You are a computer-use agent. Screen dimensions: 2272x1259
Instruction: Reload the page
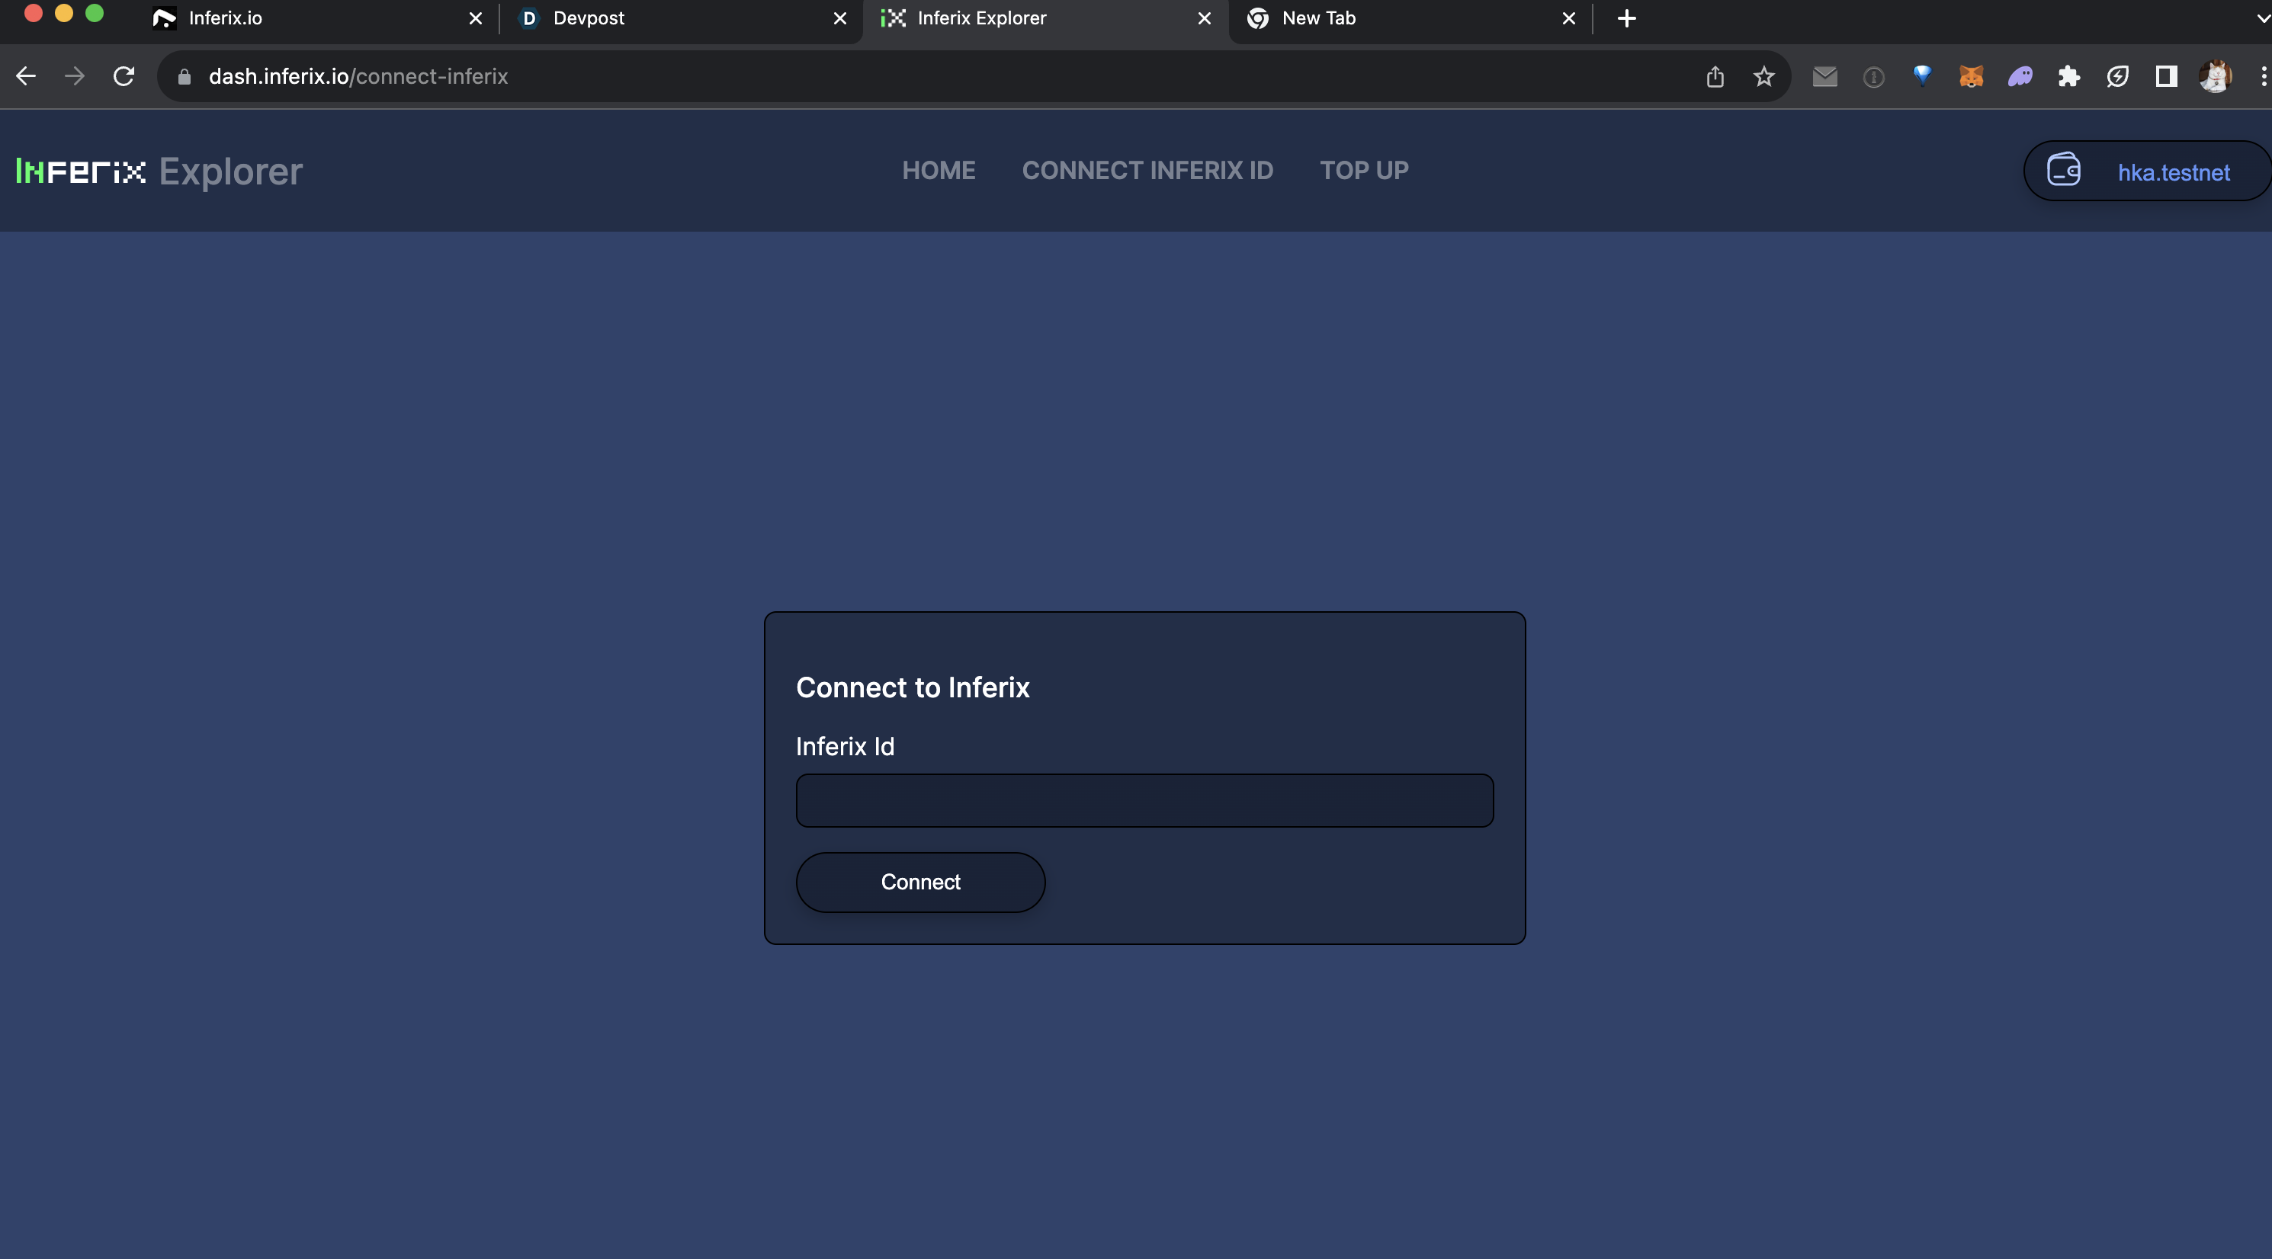click(x=124, y=77)
